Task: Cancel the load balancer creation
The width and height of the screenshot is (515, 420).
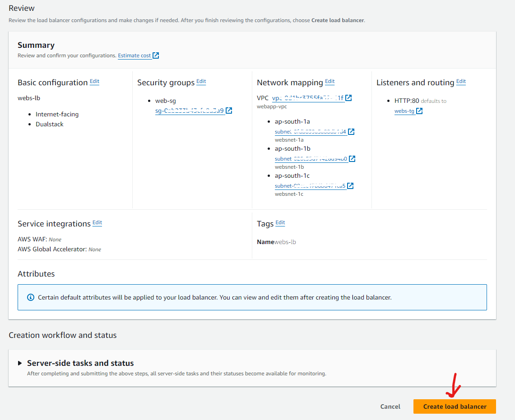Action: pos(390,406)
